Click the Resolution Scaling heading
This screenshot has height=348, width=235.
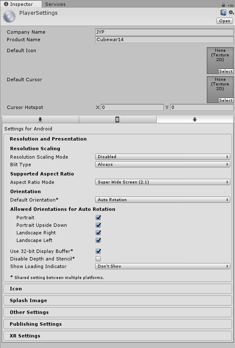(35, 149)
